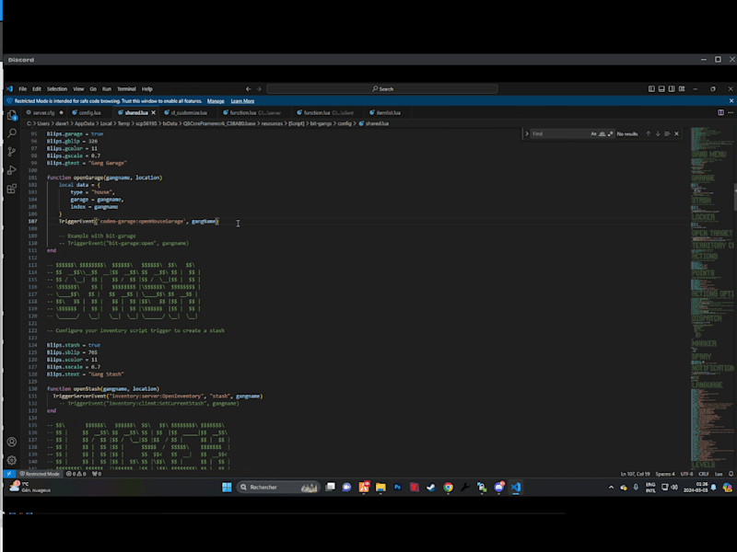This screenshot has width=737, height=552.
Task: Switch to the cl_customize.lua tab
Action: 189,112
